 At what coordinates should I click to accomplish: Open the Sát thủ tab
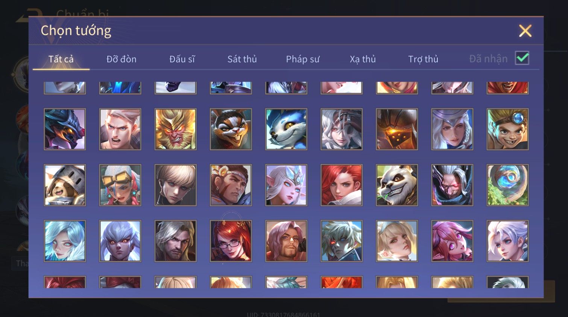pos(242,59)
